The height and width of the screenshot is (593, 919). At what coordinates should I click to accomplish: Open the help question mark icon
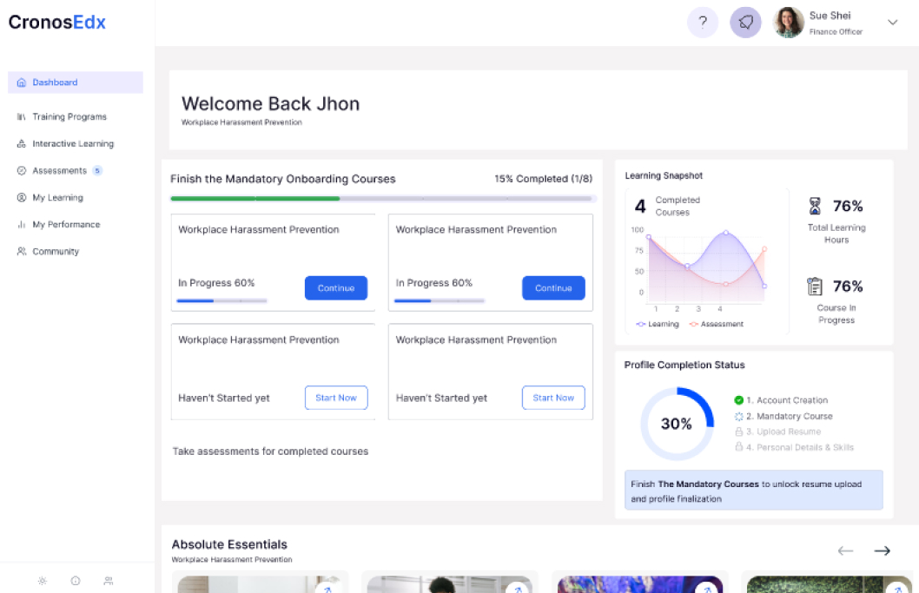coord(703,23)
